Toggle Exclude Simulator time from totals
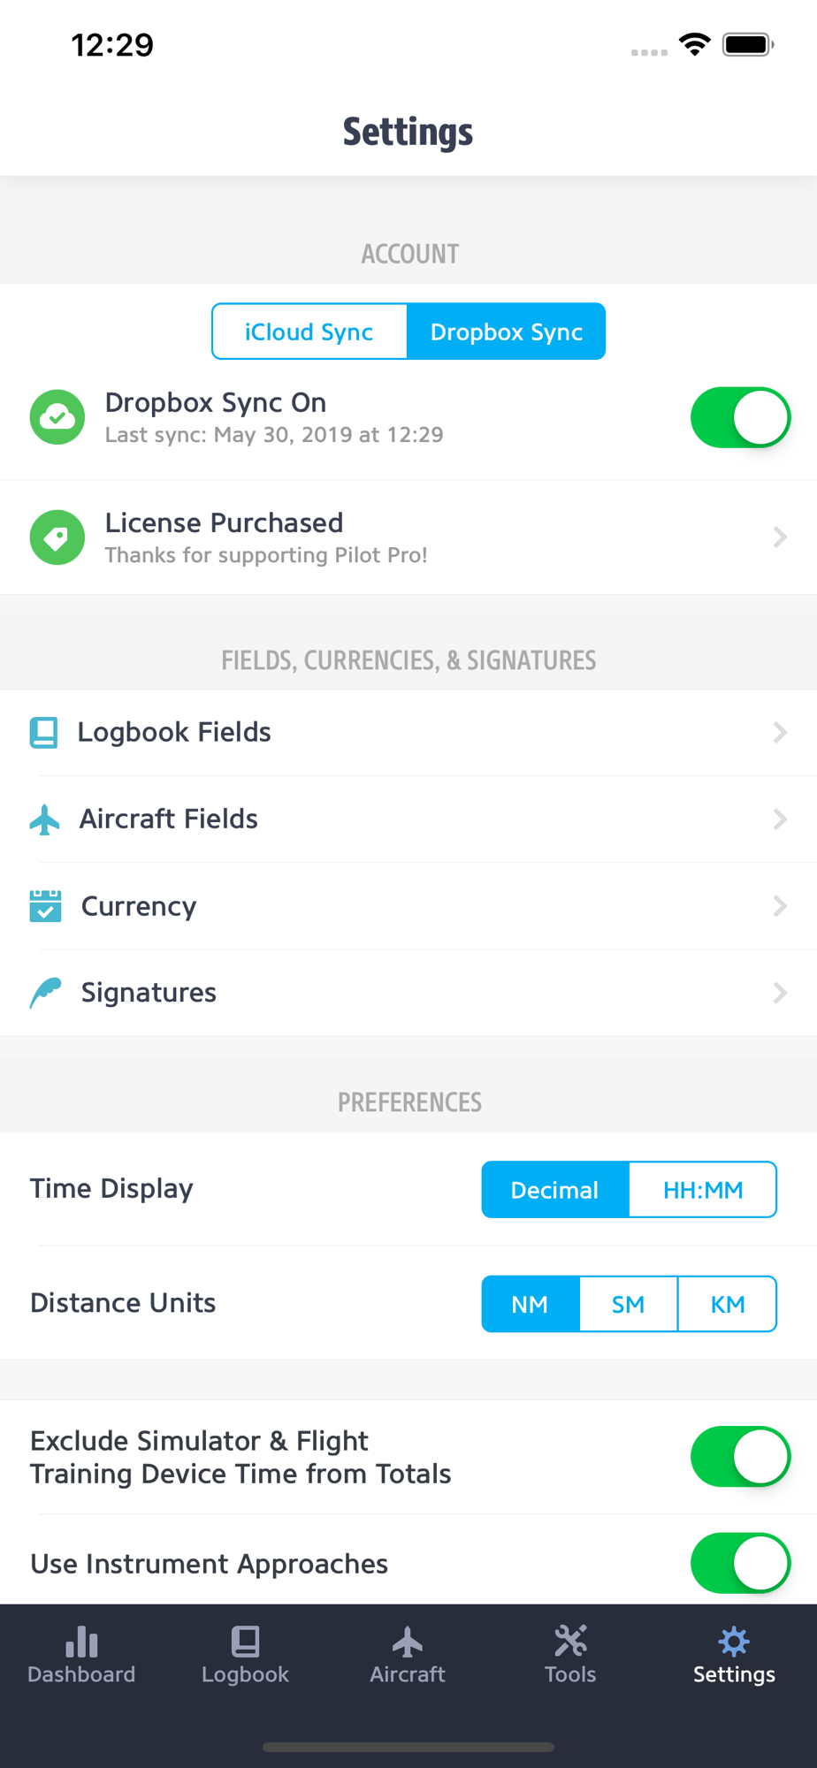The image size is (817, 1768). pyautogui.click(x=740, y=1457)
